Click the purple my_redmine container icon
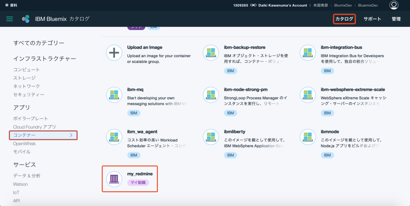 coord(114,179)
